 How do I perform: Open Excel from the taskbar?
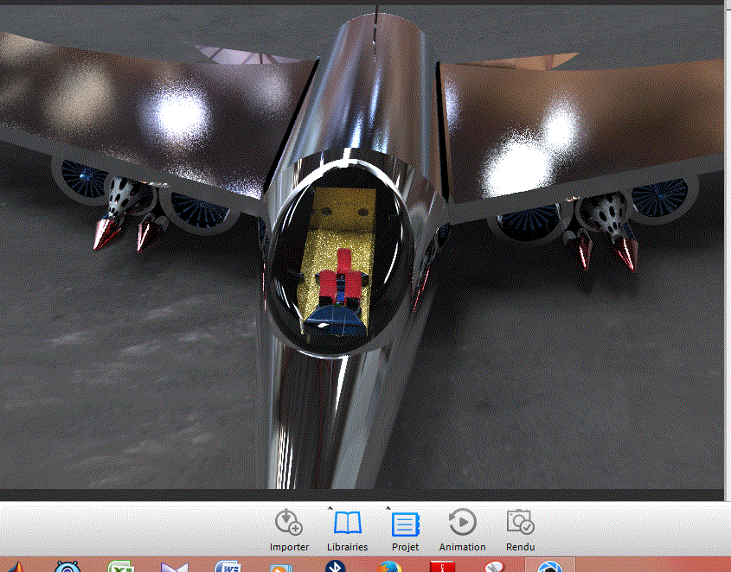(120, 567)
